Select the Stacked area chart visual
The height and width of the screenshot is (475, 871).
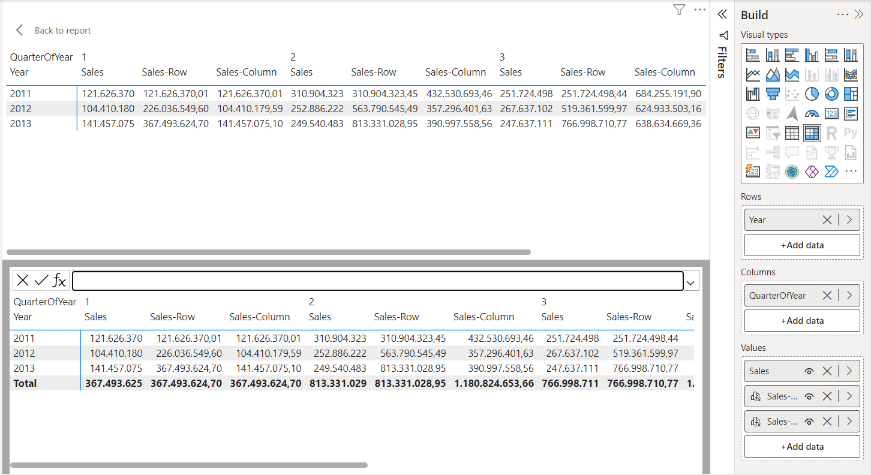coord(792,74)
